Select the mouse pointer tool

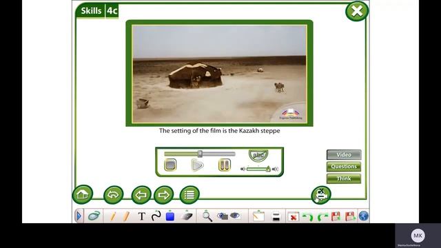pyautogui.click(x=94, y=216)
